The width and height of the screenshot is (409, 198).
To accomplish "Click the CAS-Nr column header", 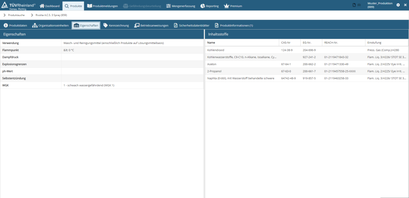I will pyautogui.click(x=286, y=42).
